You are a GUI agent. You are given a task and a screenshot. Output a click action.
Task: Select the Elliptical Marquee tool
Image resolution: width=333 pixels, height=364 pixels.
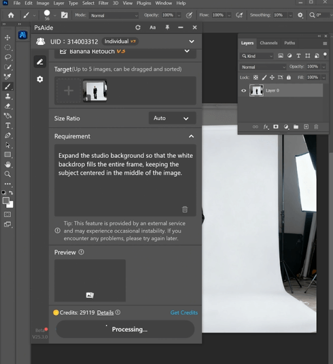coord(7,48)
